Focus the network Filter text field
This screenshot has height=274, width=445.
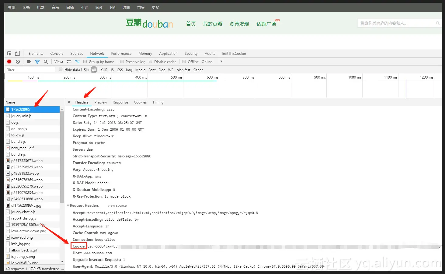pos(30,70)
